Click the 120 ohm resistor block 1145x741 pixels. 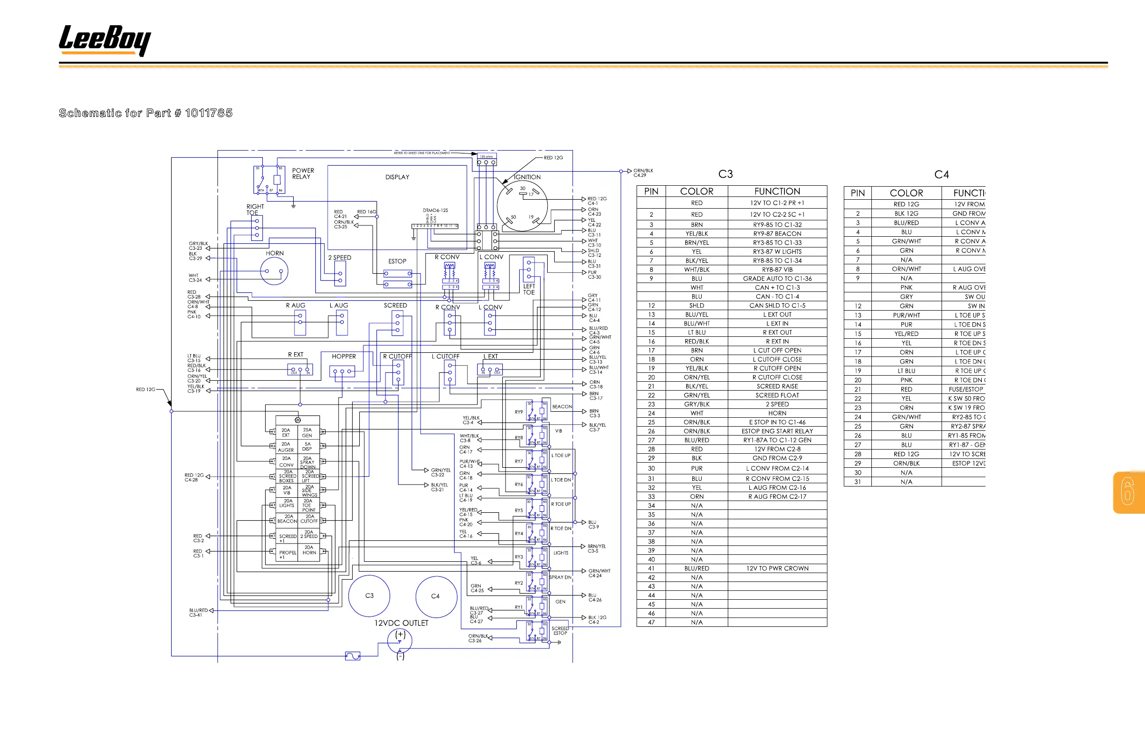coord(486,160)
